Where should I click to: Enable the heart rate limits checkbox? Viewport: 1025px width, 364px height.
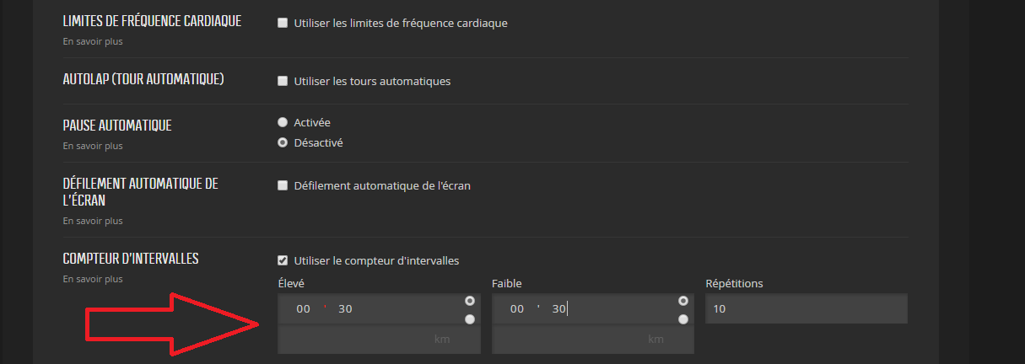click(x=283, y=23)
